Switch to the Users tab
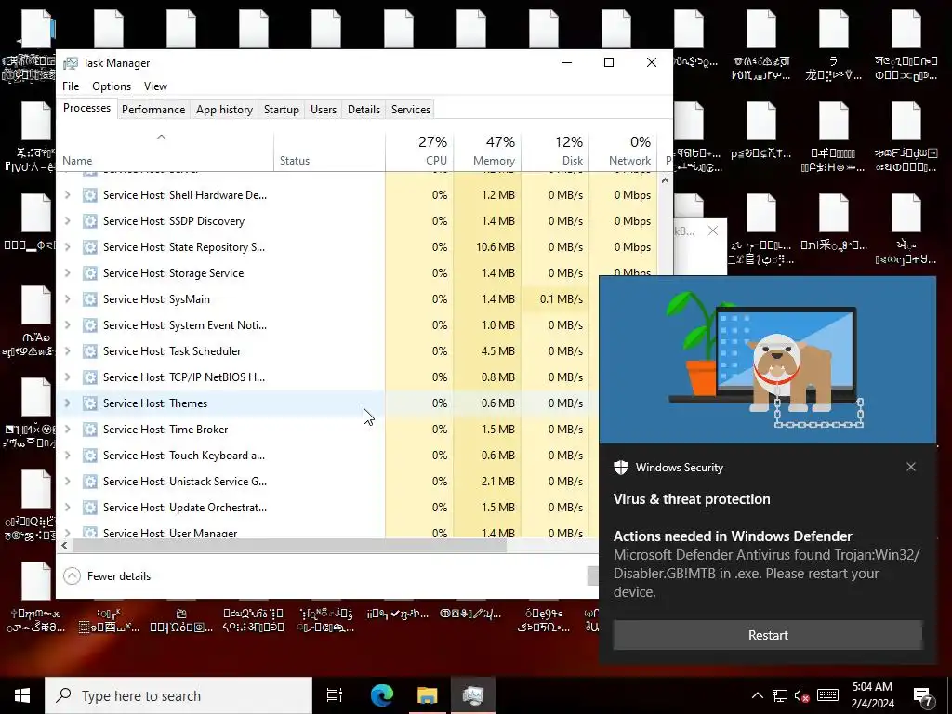The width and height of the screenshot is (952, 714). tap(323, 110)
